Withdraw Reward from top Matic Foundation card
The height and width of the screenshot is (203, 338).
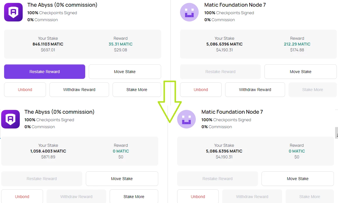tap(255, 90)
